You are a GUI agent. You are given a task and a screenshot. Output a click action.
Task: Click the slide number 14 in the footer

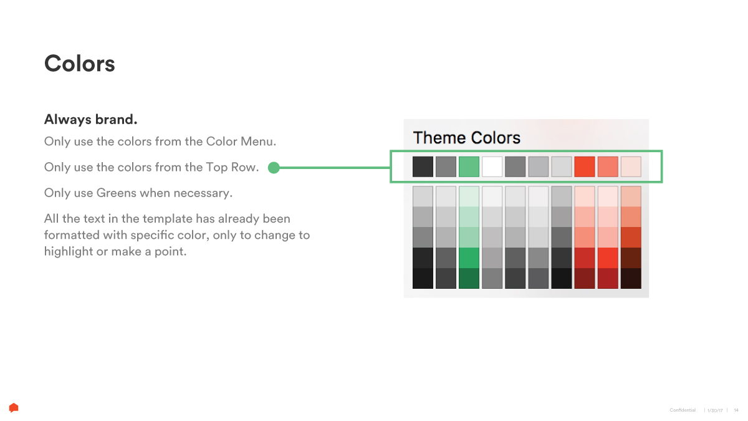(736, 410)
